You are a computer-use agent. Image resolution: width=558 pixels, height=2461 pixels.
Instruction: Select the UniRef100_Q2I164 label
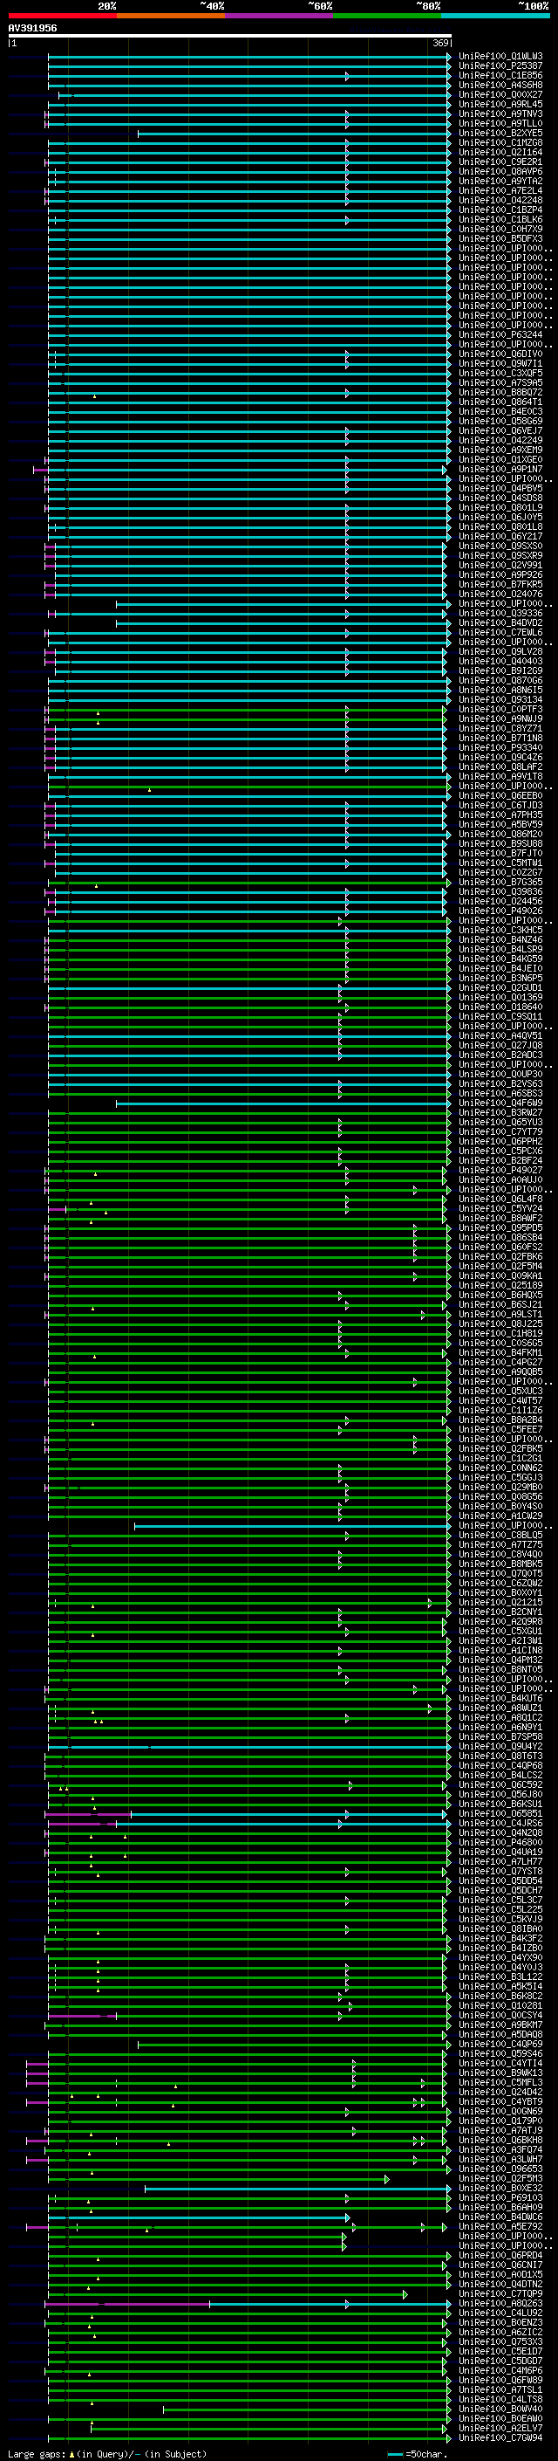point(500,152)
